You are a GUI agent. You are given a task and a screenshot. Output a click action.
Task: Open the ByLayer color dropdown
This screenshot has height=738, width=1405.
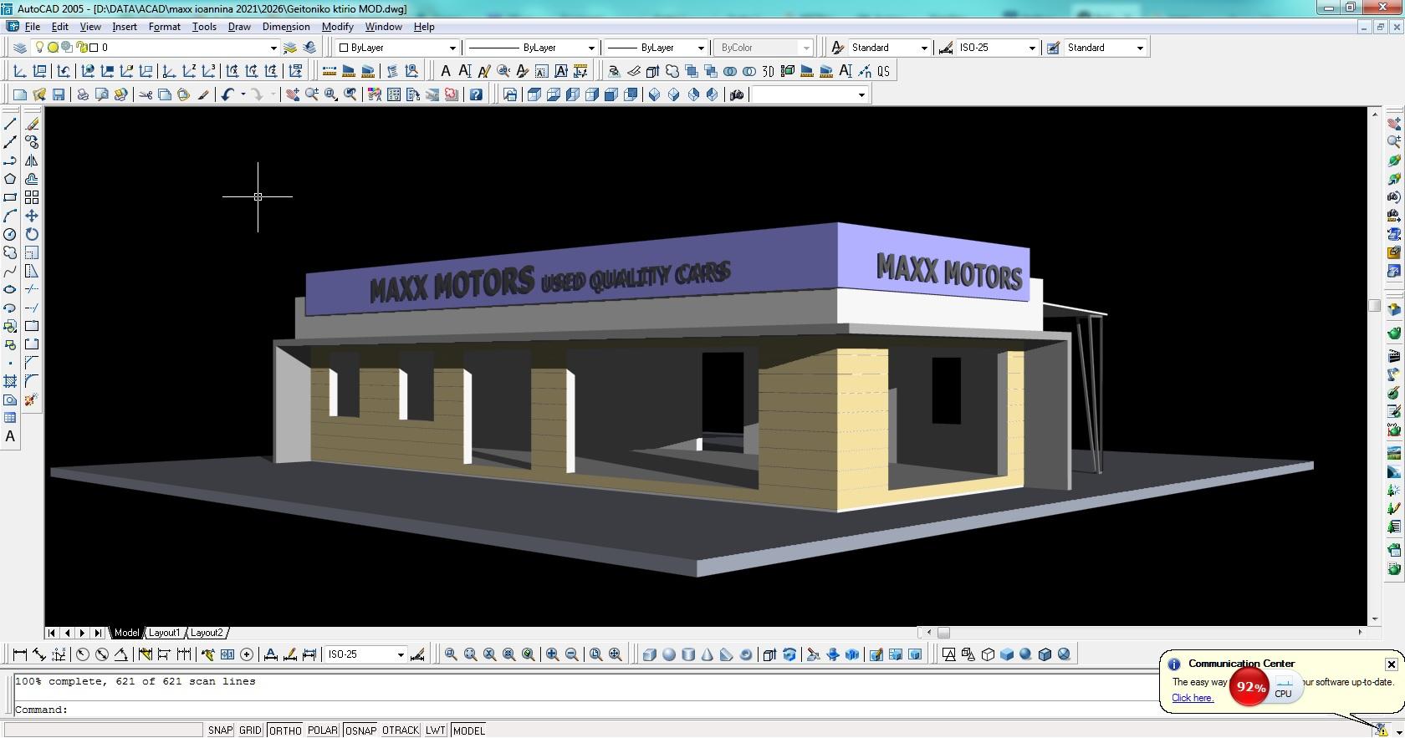click(x=452, y=48)
